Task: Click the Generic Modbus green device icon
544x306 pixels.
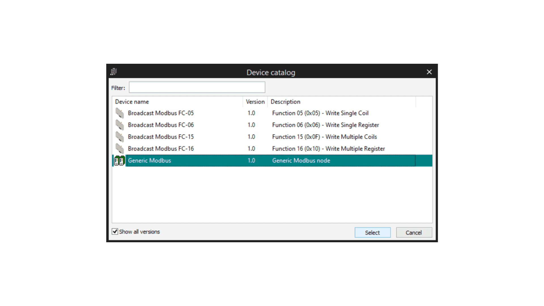Action: pos(119,161)
